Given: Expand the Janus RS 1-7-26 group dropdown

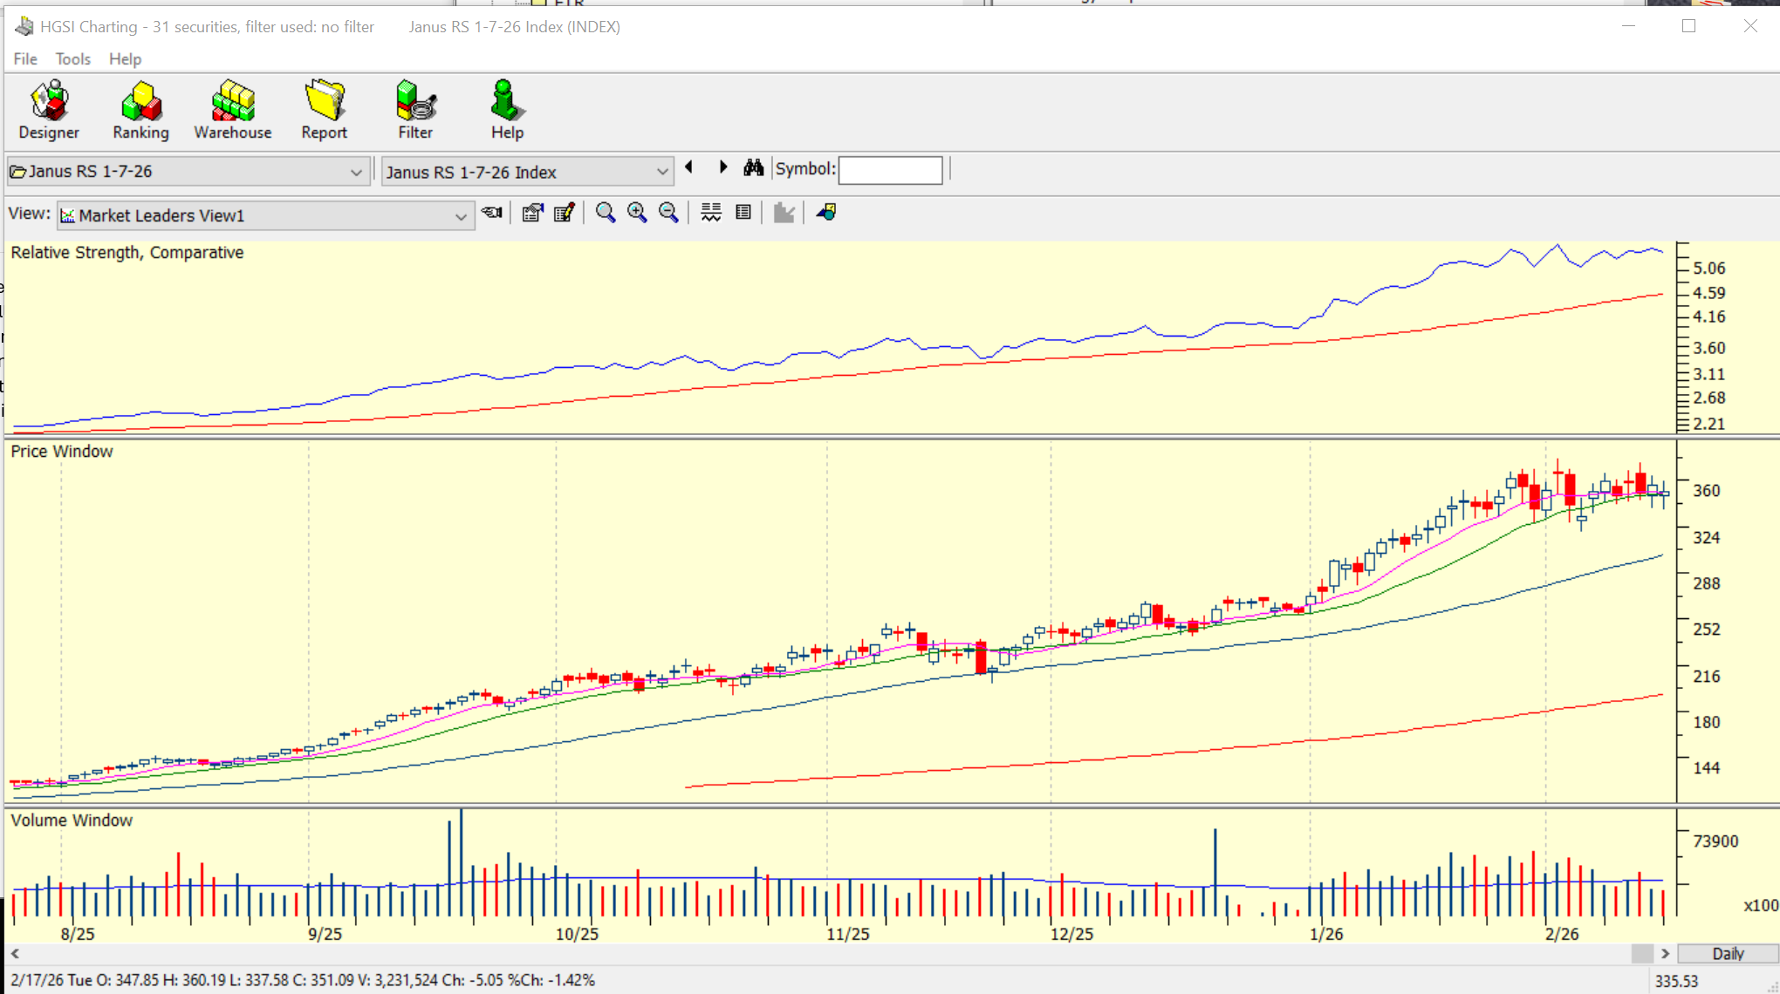Looking at the screenshot, I should pos(355,172).
